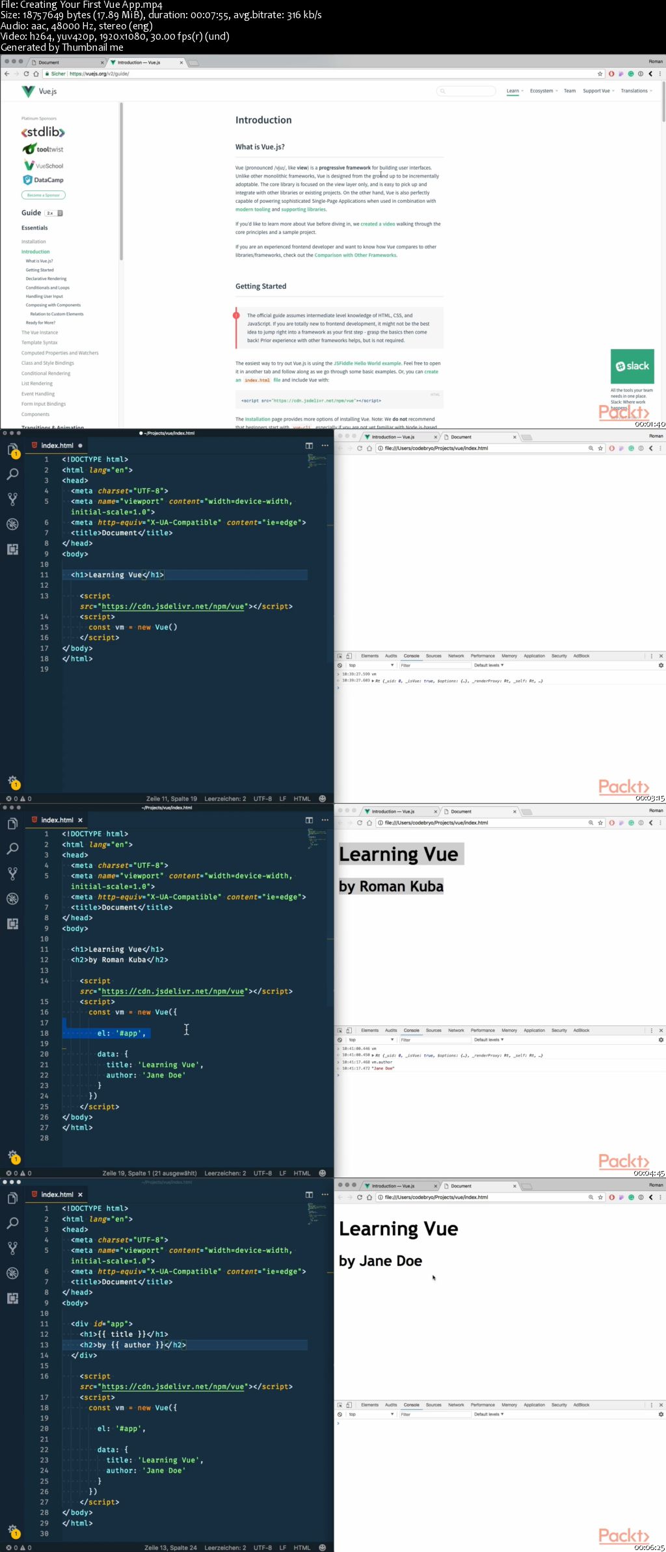Click the Filter box in the 00:03:15 DevTools
This screenshot has width=666, height=1552.
click(x=434, y=665)
